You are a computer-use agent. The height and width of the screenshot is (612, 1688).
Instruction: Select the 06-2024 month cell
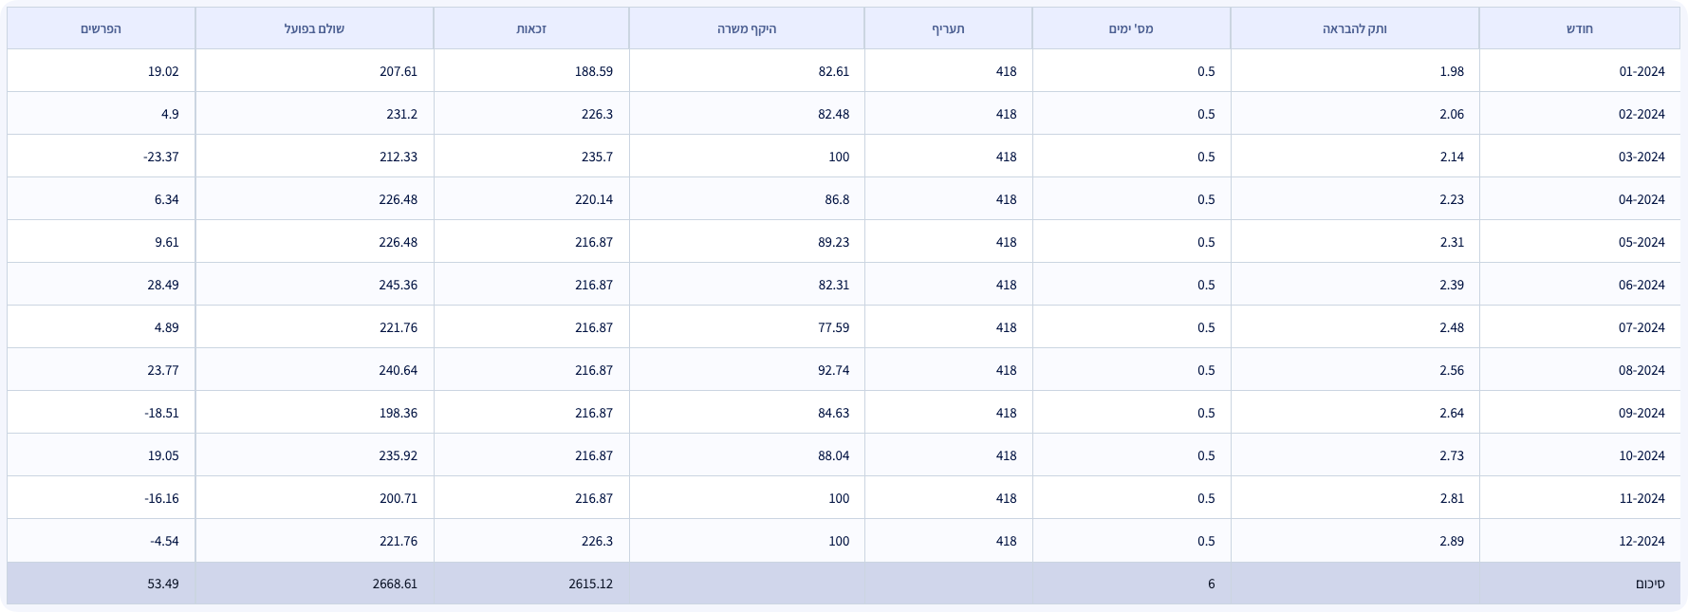pos(1642,285)
